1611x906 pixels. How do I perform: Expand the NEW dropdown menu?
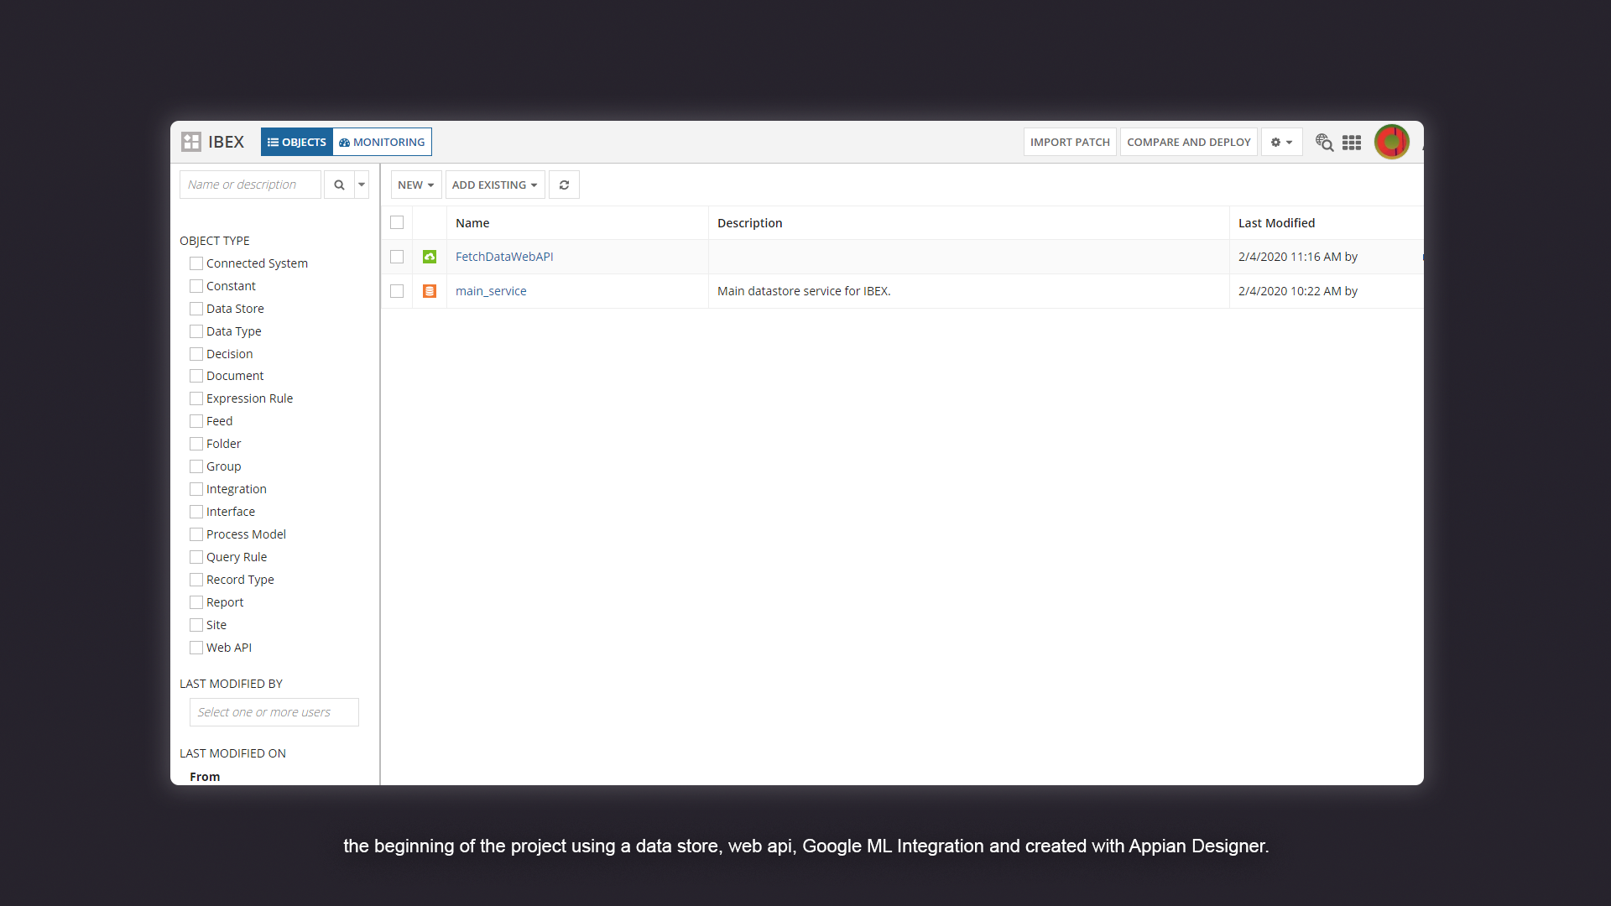pyautogui.click(x=415, y=185)
